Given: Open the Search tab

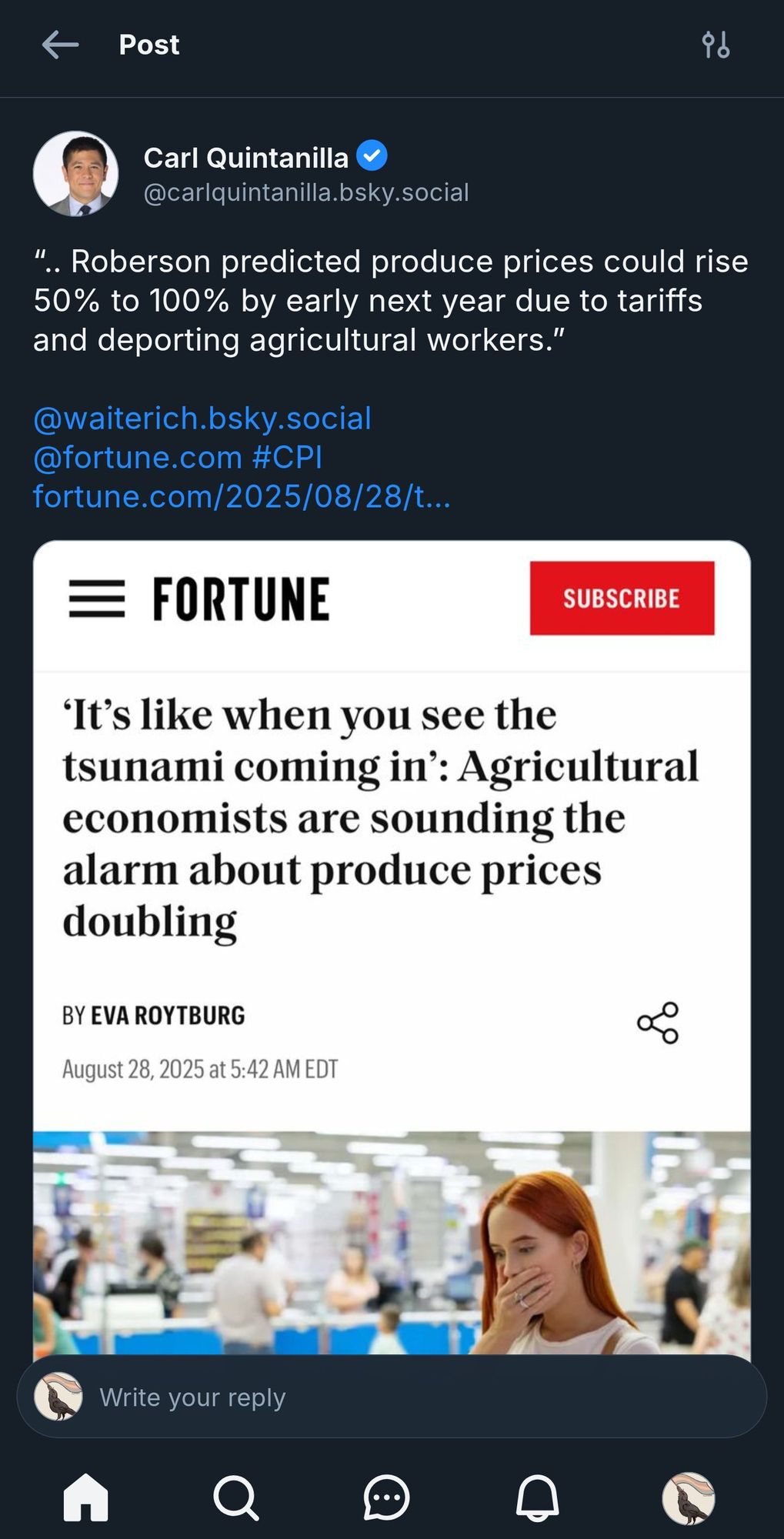Looking at the screenshot, I should [x=235, y=1497].
